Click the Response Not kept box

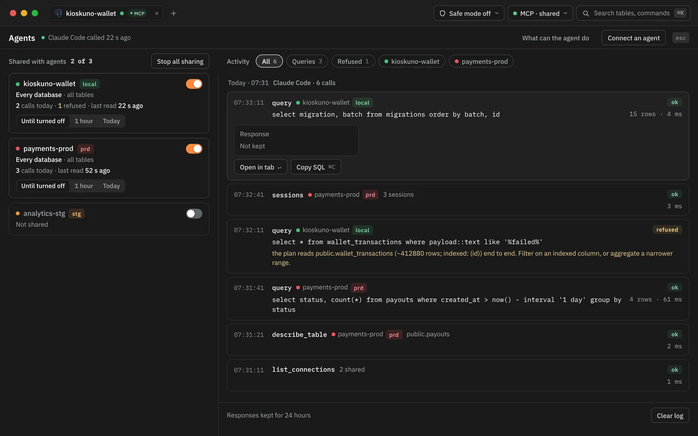point(296,140)
